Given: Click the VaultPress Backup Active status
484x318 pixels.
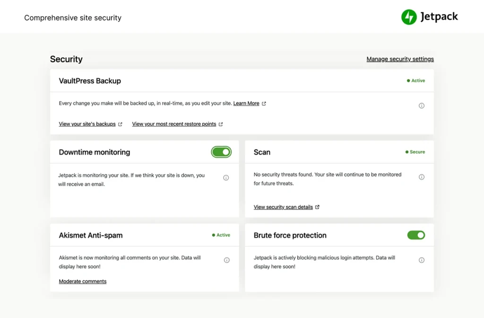Looking at the screenshot, I should click(x=416, y=80).
